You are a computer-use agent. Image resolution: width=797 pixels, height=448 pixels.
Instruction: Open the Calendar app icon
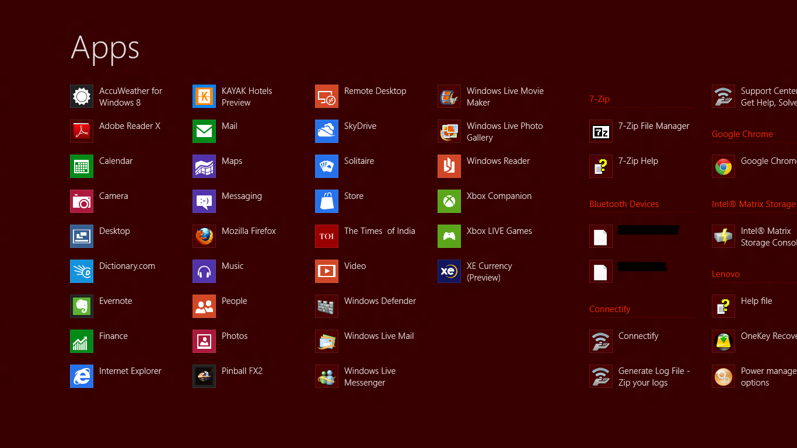click(82, 166)
